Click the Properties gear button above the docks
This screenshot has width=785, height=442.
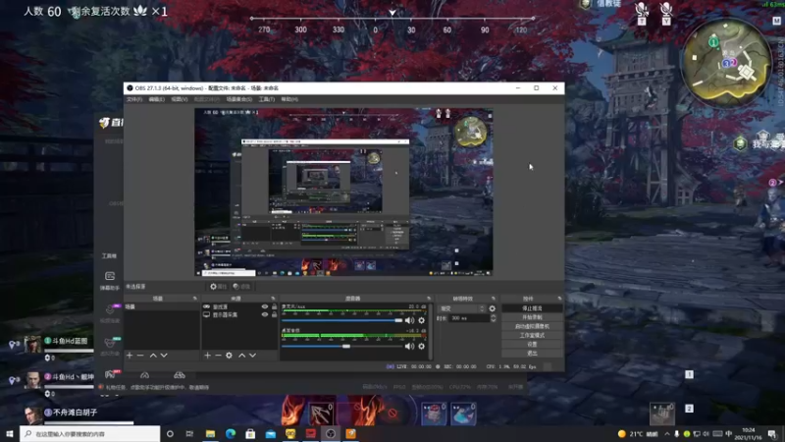218,287
